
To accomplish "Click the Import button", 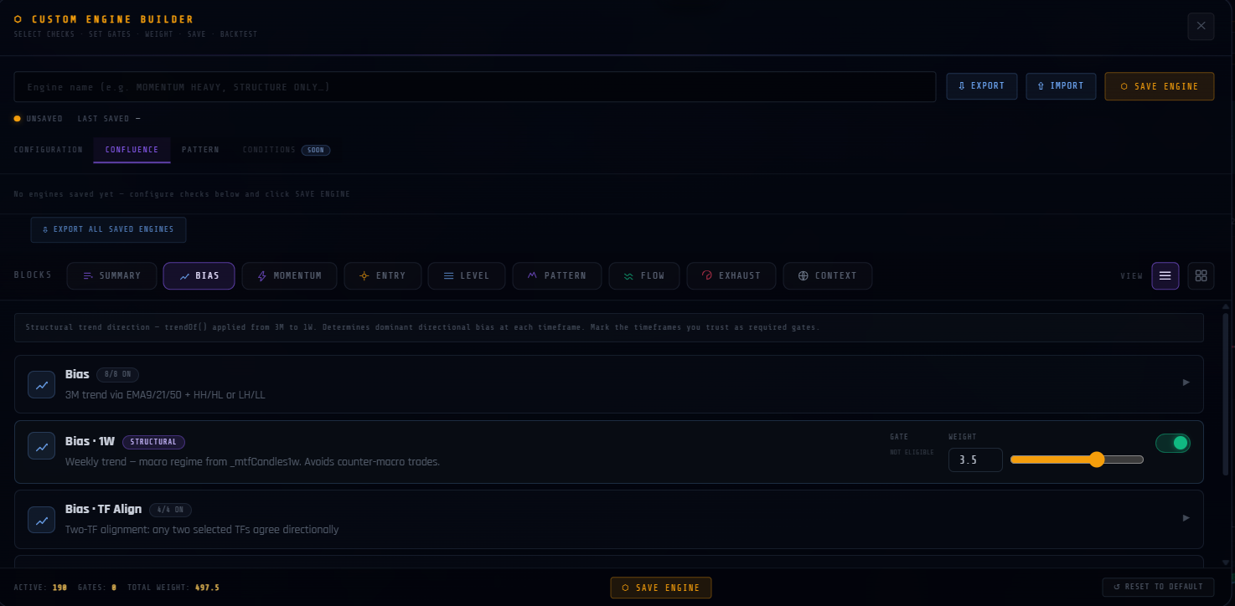I will click(x=1061, y=86).
